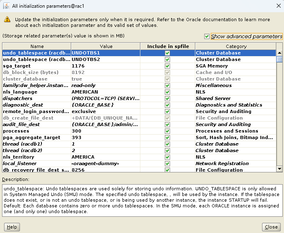Edit the AMERICAN value for nls_language
This screenshot has height=233, width=284.
[x=106, y=92]
